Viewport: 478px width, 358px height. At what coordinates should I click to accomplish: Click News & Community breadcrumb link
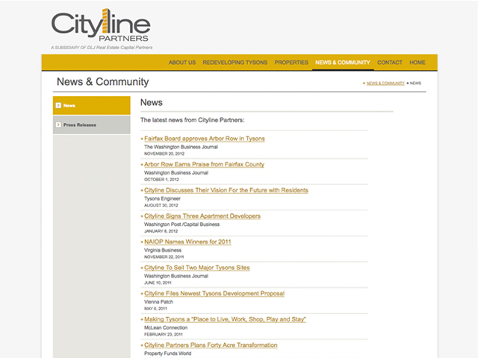point(385,83)
